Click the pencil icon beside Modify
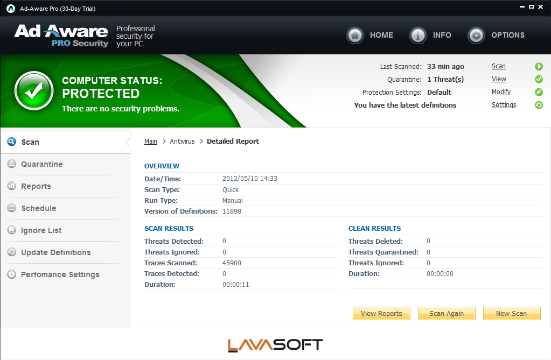The height and width of the screenshot is (360, 551). (539, 92)
